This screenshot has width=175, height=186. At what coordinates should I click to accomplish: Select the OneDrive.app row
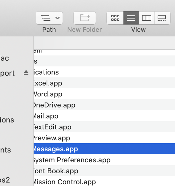pyautogui.click(x=104, y=105)
